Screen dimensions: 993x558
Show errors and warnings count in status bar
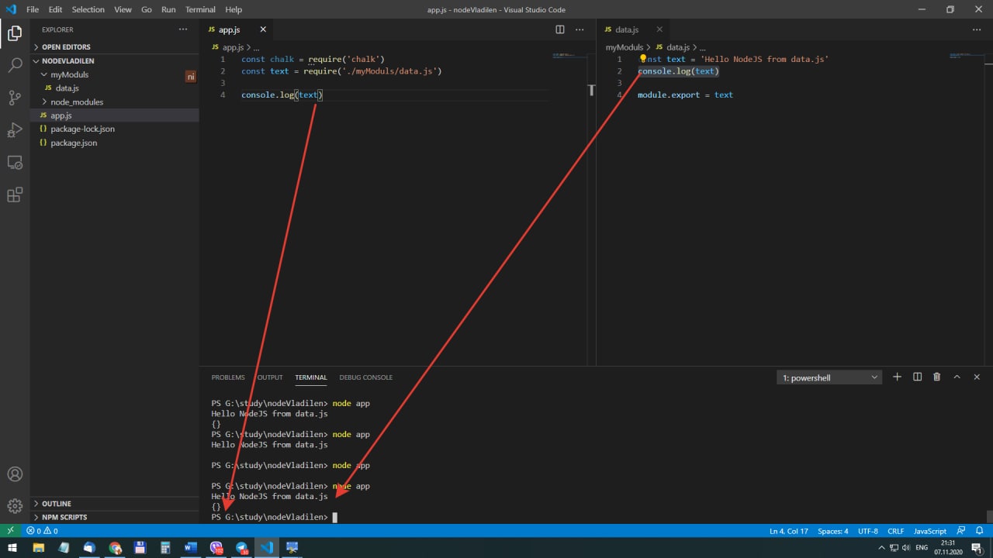pyautogui.click(x=42, y=531)
